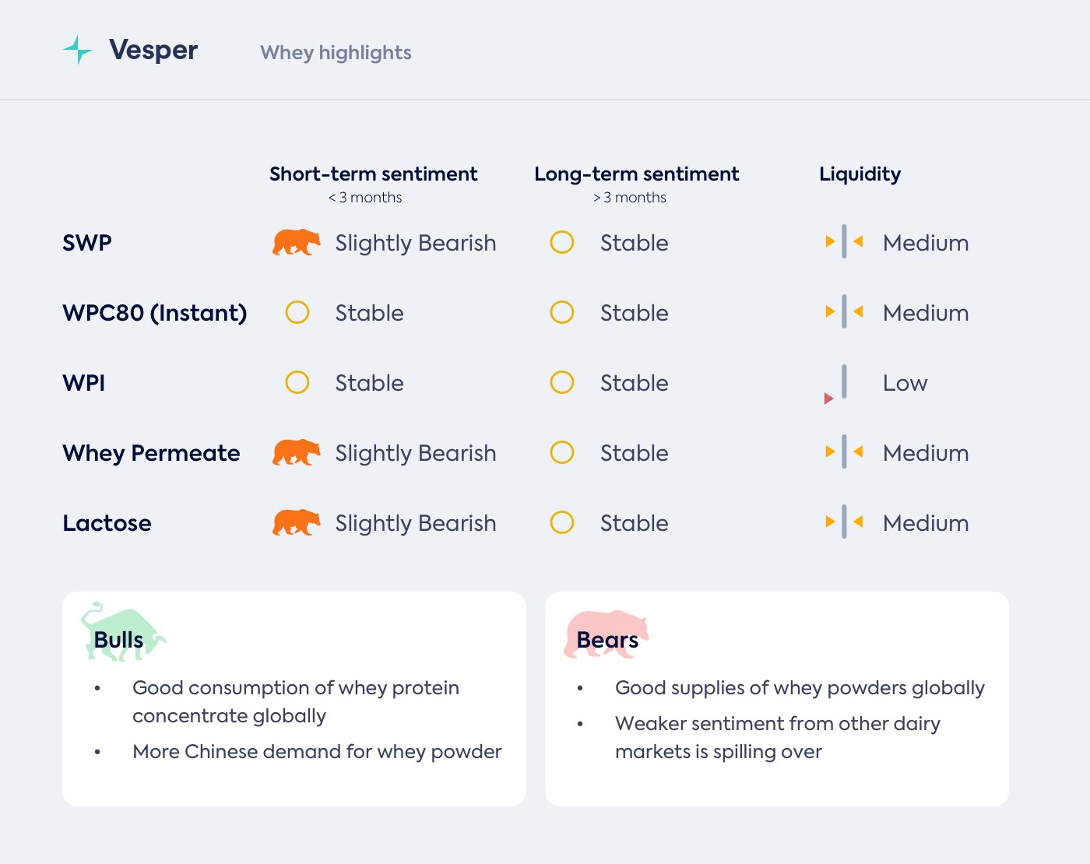Click the Short-term sentiment column header

[x=373, y=174]
